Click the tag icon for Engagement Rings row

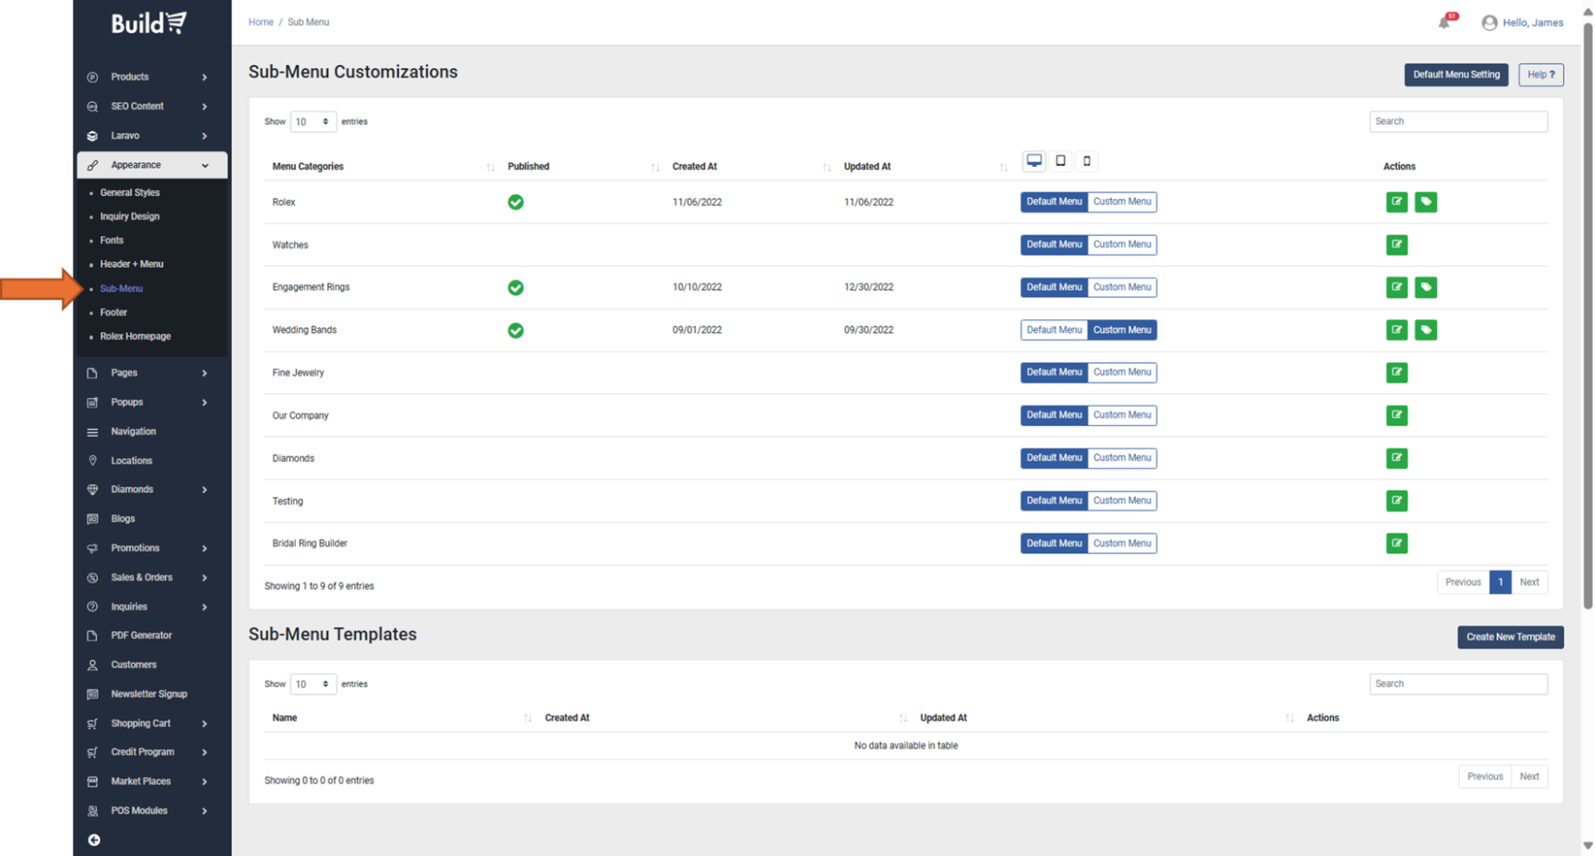pos(1425,287)
